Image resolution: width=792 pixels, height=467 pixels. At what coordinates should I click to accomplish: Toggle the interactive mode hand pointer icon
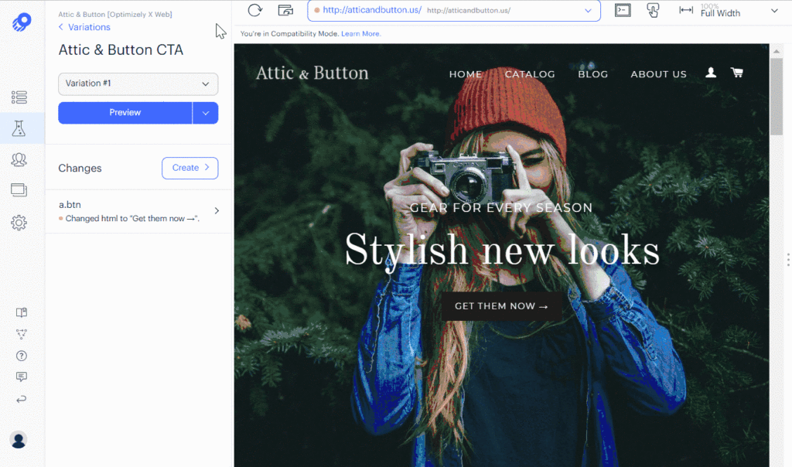point(653,10)
